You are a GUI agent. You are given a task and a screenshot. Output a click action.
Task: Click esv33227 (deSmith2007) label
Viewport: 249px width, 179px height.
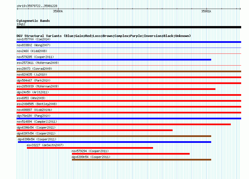tap(45, 145)
